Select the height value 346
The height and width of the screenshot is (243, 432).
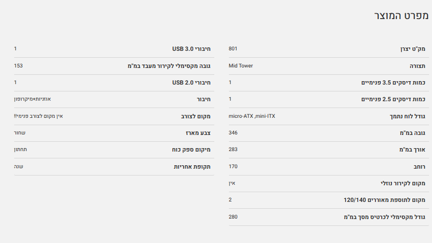click(x=233, y=133)
